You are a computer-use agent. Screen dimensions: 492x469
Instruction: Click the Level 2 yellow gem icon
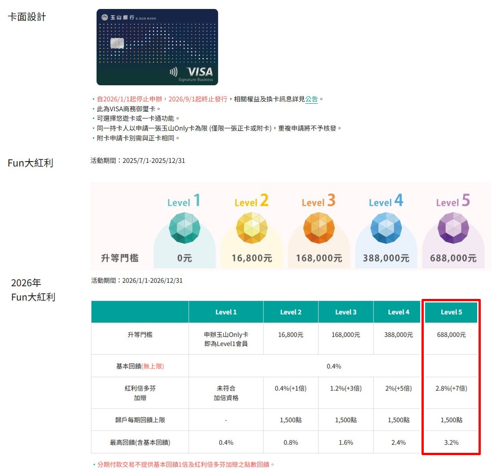pyautogui.click(x=252, y=228)
